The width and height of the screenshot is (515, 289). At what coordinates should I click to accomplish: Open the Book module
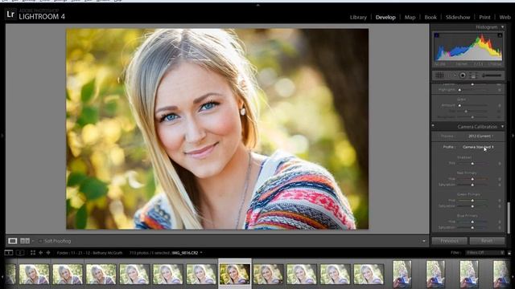[x=431, y=17]
